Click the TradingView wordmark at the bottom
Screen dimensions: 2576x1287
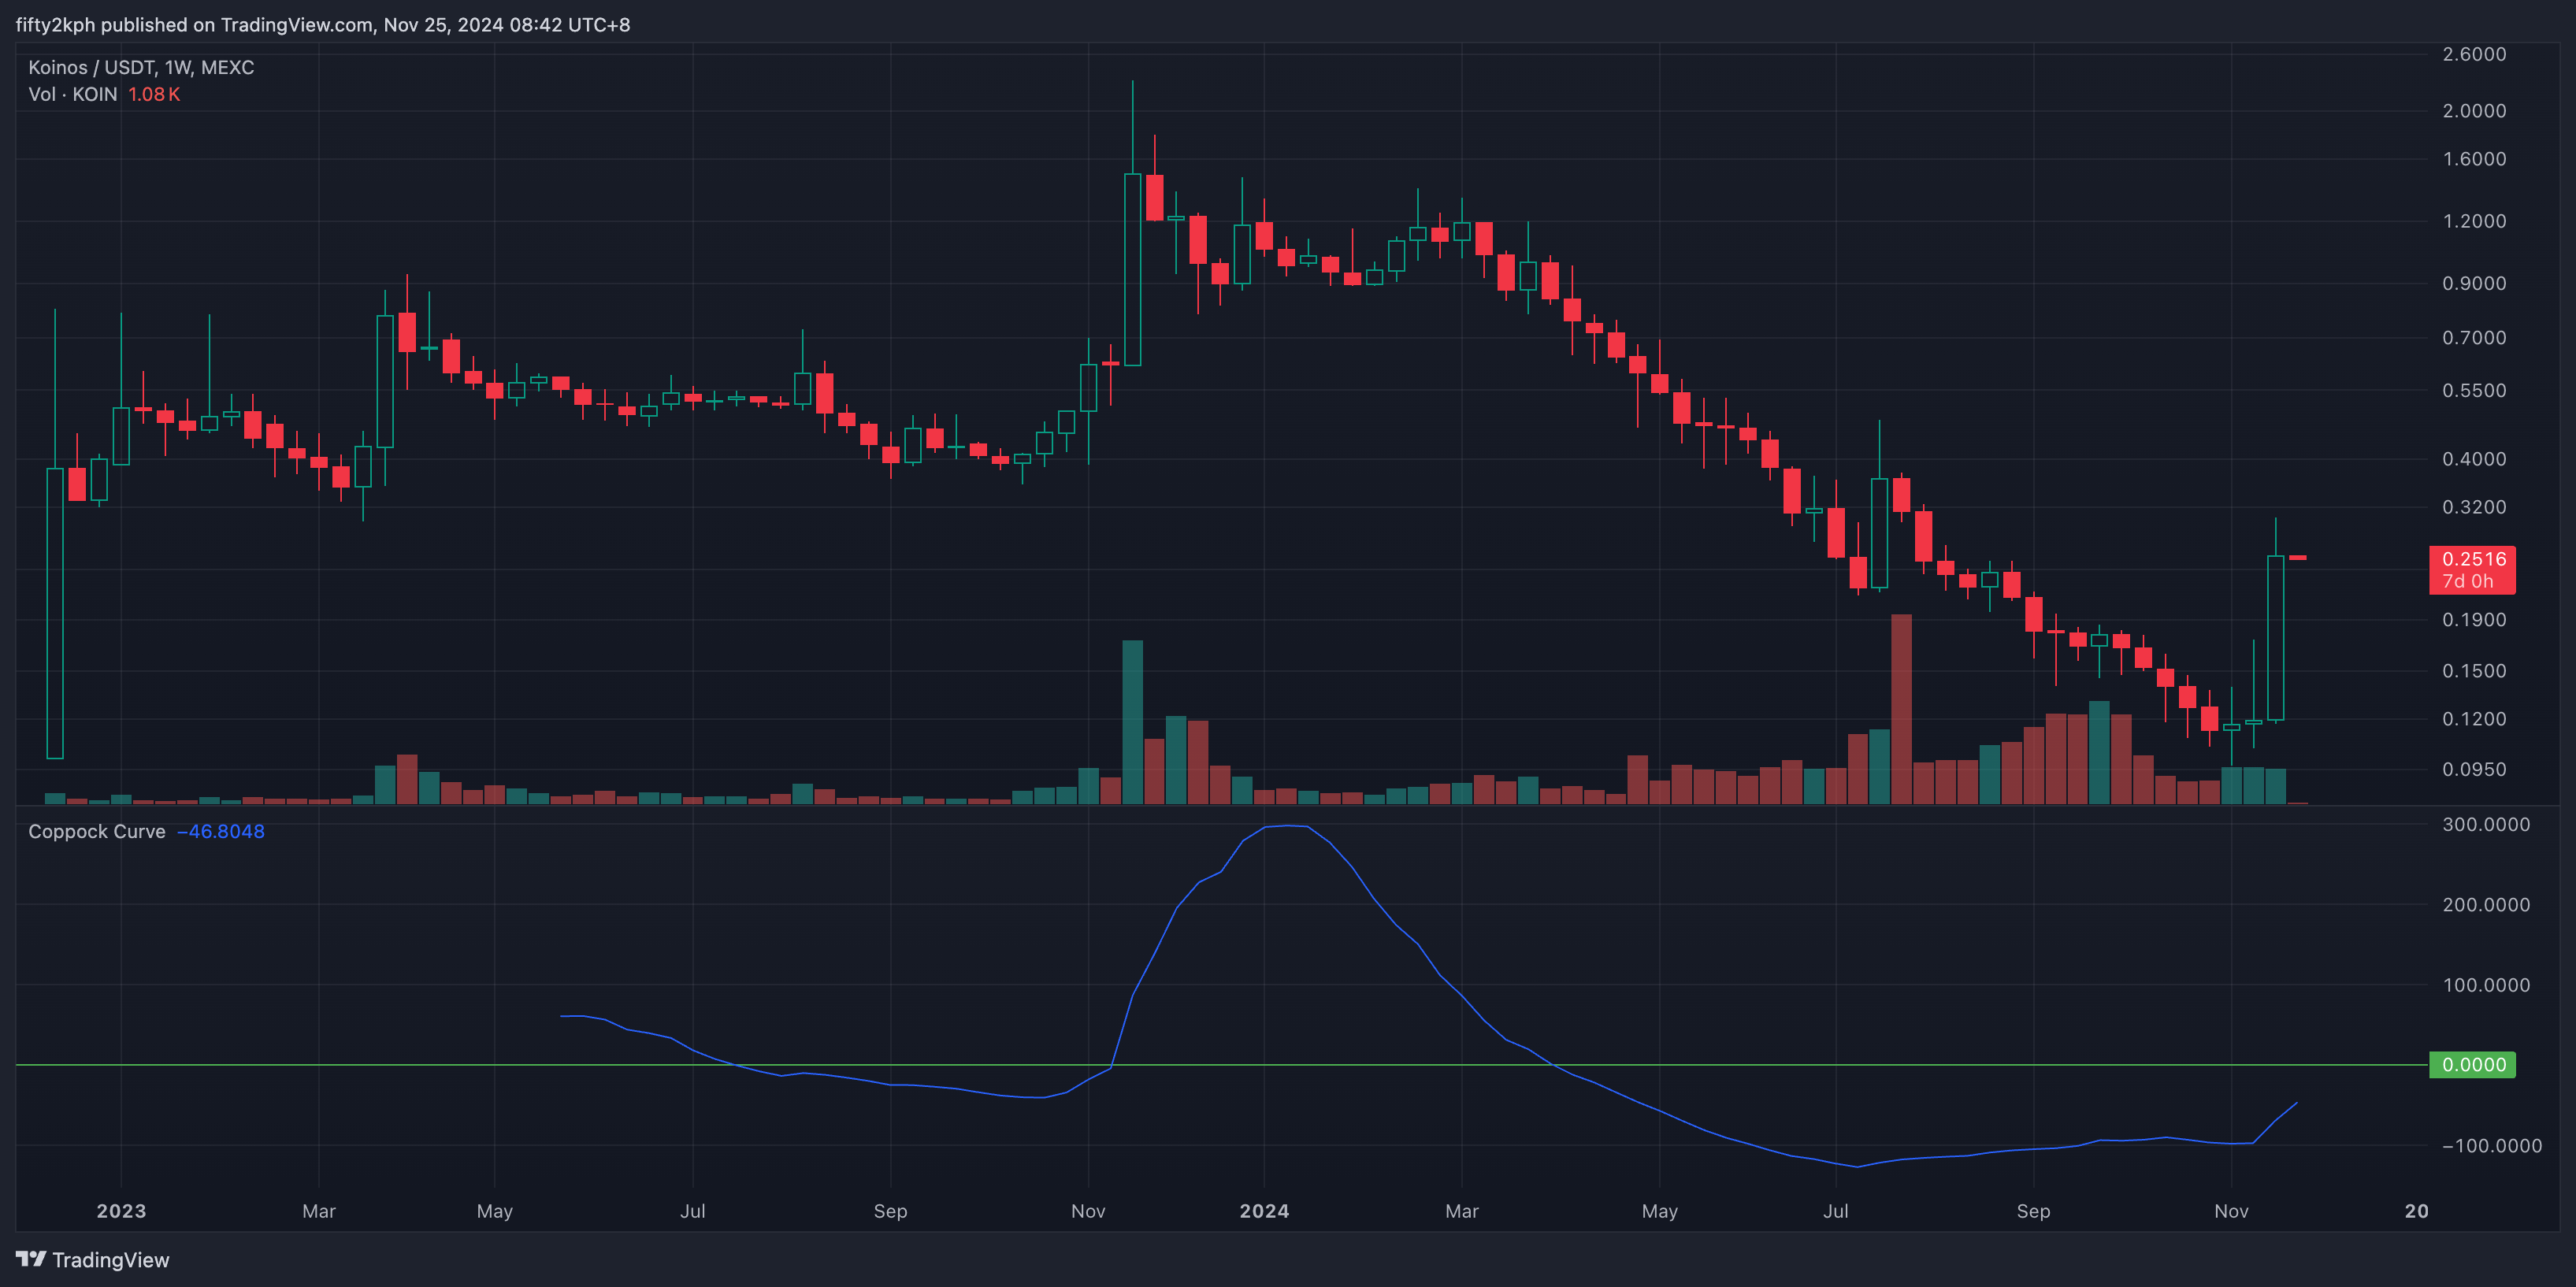111,1259
